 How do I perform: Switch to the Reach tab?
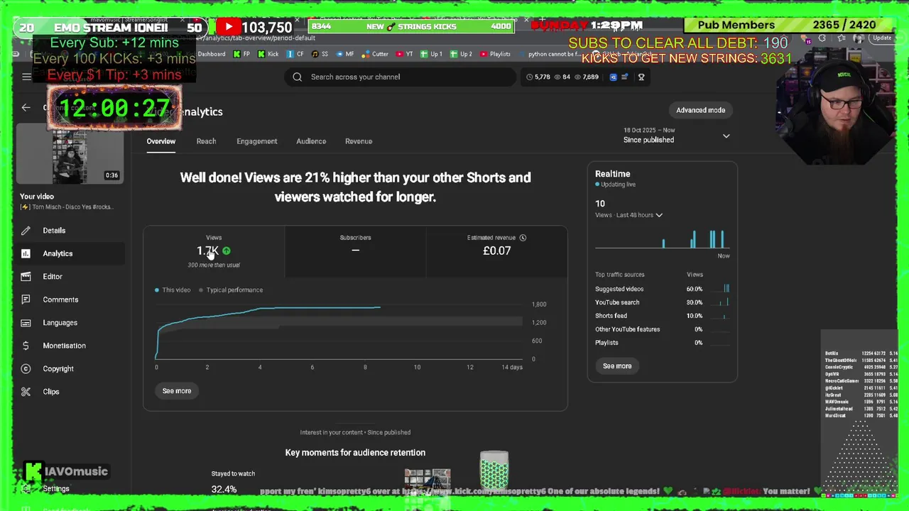206,141
